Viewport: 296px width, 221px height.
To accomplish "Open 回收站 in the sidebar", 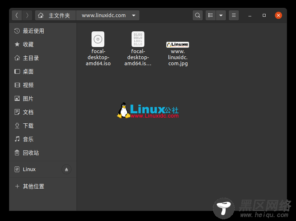I will (43, 153).
